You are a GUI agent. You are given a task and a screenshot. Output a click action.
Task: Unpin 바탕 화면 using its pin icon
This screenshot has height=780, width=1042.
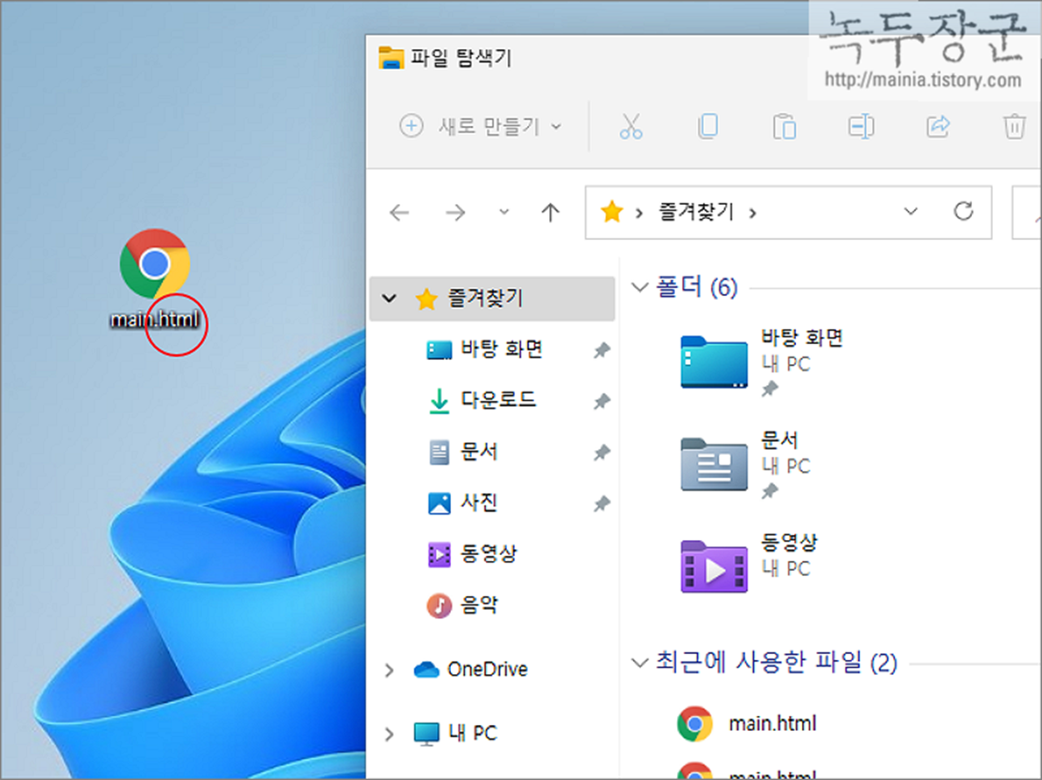[601, 351]
